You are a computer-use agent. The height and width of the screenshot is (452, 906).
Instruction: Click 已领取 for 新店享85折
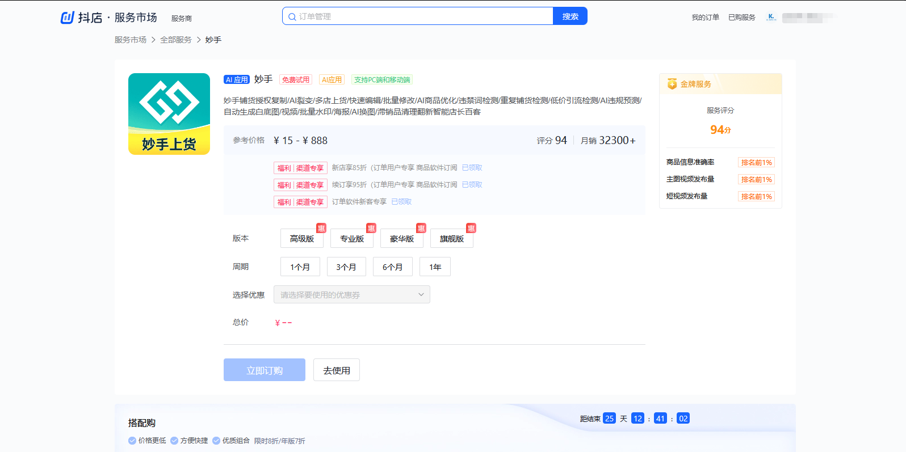tap(472, 168)
